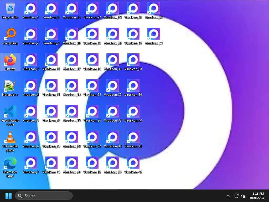Click the VirusIcon_18 shortcut
This screenshot has height=202, width=269.
(x=72, y=88)
